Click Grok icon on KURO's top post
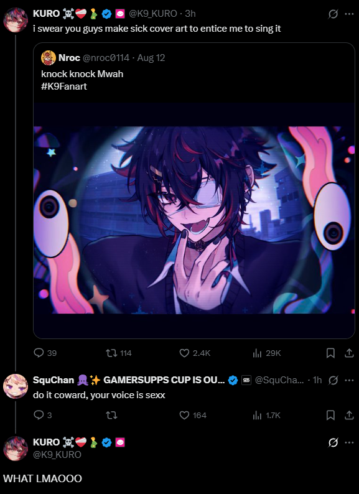359x494 pixels. point(333,14)
